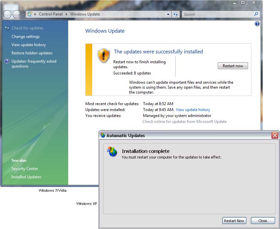Image resolution: width=280 pixels, height=229 pixels.
Task: Click Check for updates in sidebar
Action: pos(27,28)
